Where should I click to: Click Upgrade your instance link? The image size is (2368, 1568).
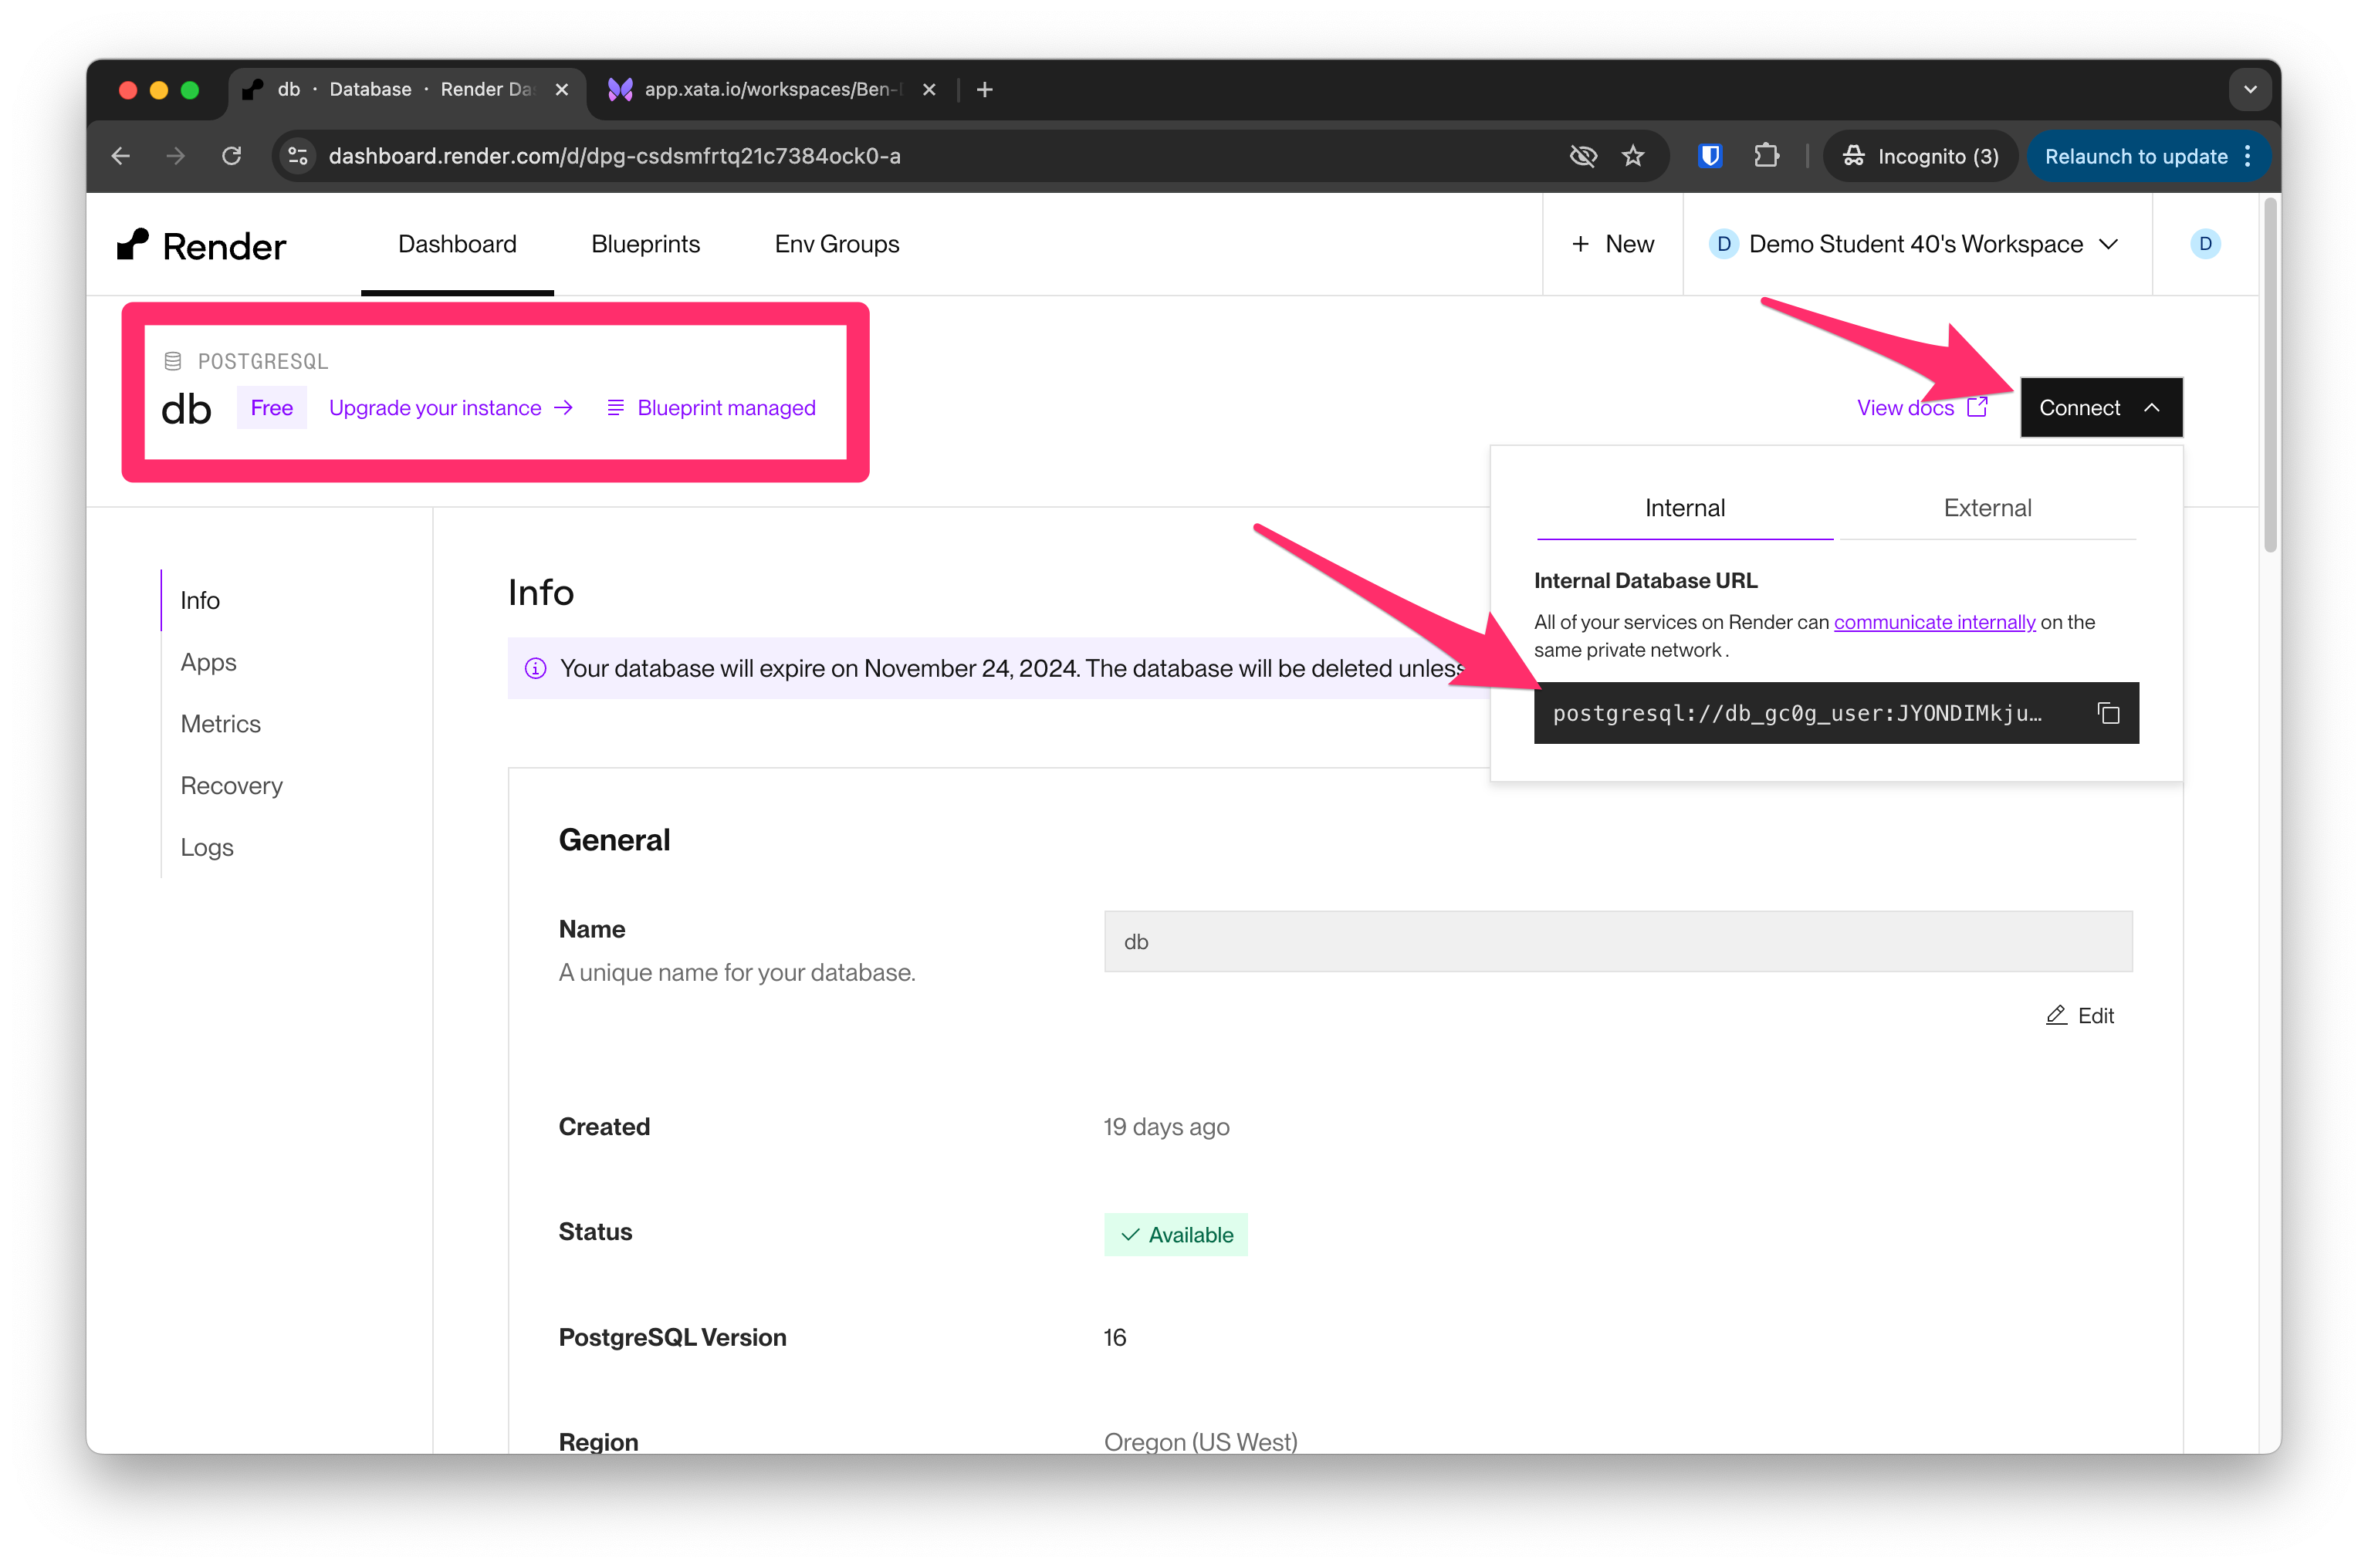[x=451, y=407]
